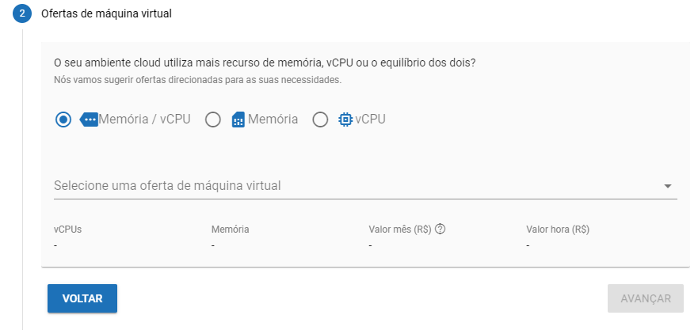Click the 'Memória / vCPU' option label text

[x=145, y=120]
